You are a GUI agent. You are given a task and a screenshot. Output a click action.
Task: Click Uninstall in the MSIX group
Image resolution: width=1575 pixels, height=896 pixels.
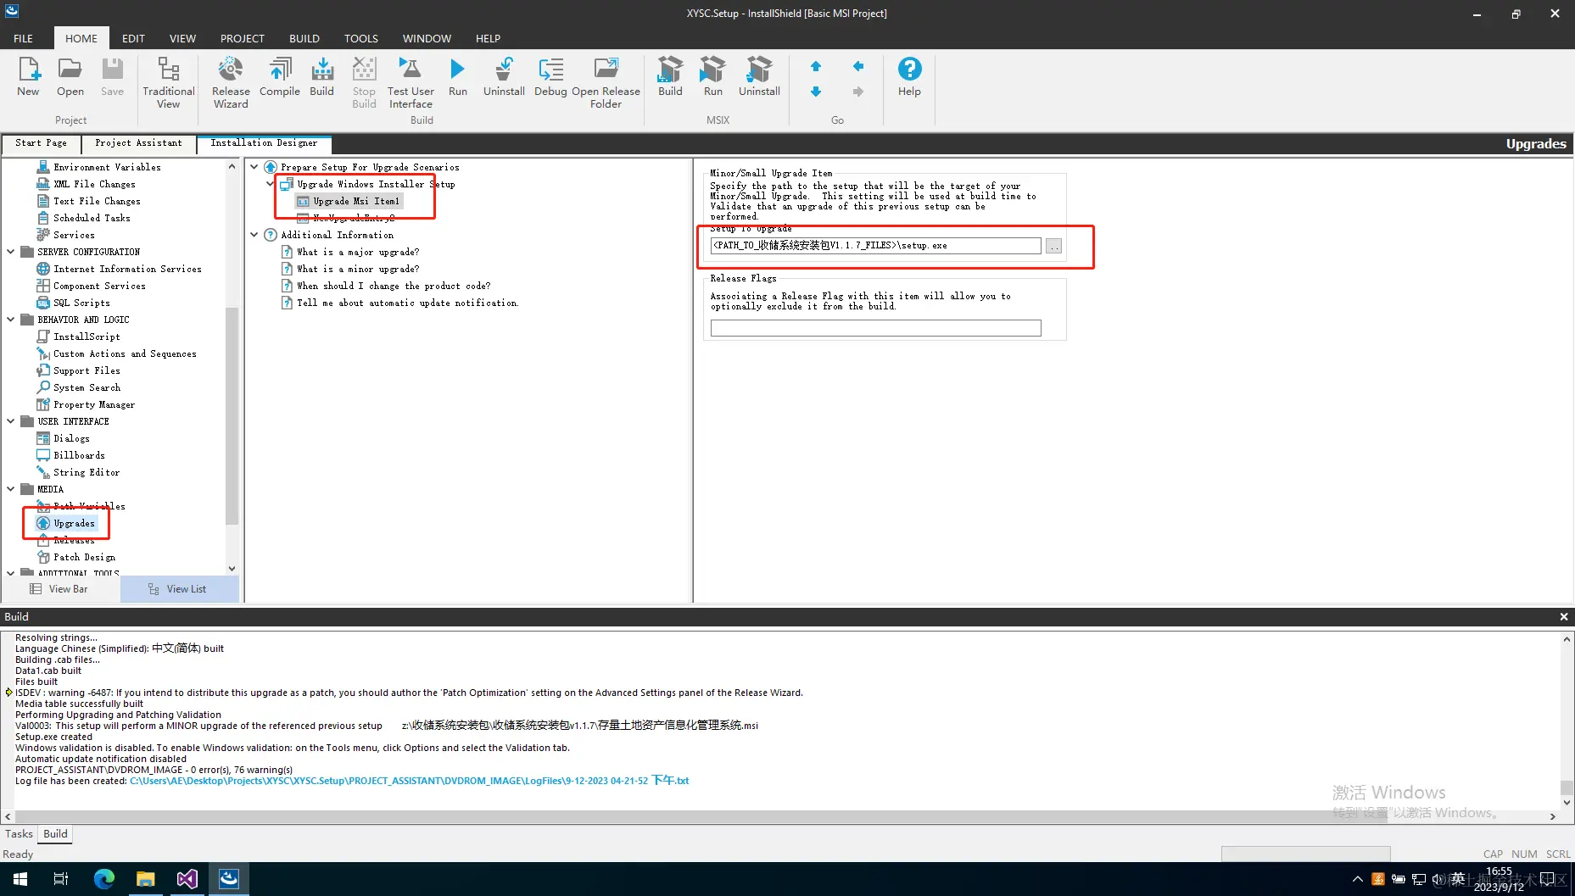pos(759,76)
